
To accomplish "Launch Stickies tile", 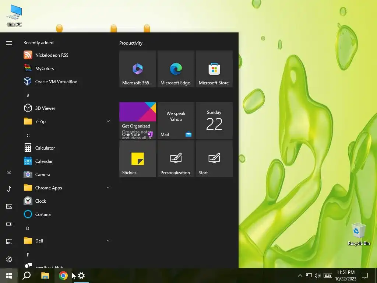I will [x=138, y=159].
